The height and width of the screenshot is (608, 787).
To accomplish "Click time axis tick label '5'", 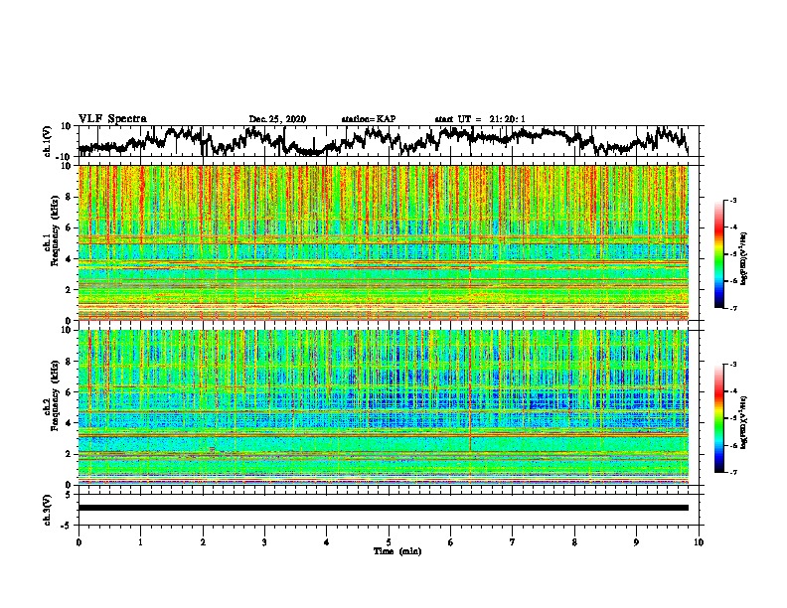I will click(x=389, y=542).
